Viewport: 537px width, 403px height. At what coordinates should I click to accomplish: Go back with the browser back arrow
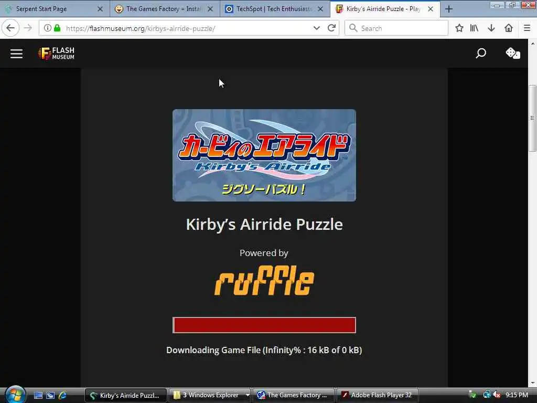coord(10,28)
